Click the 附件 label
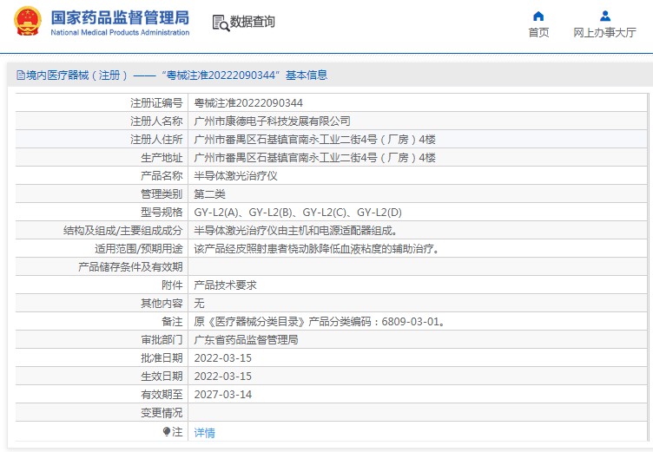The image size is (653, 452). coord(172,285)
